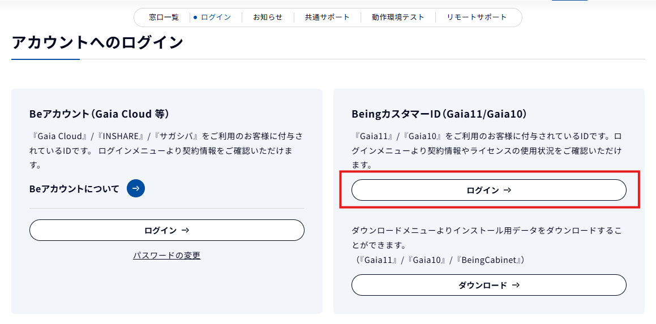Image resolution: width=656 pixels, height=324 pixels.
Task: Click the blue dot beside the ログイン nav item
Action: click(x=195, y=17)
